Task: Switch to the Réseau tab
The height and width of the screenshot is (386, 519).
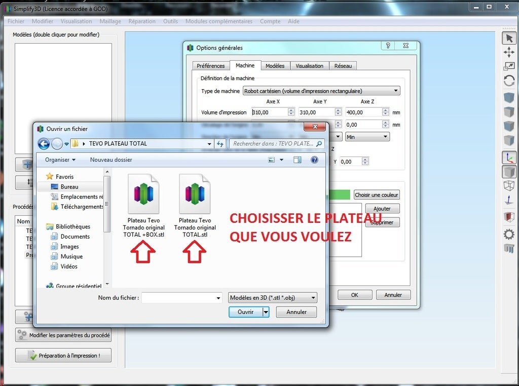Action: click(343, 66)
